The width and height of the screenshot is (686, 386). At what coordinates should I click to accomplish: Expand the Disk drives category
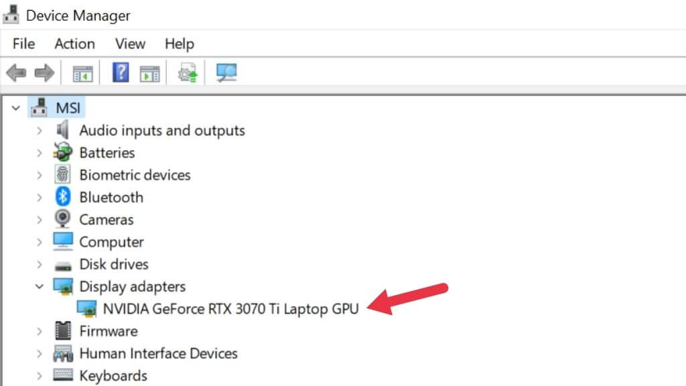point(40,264)
